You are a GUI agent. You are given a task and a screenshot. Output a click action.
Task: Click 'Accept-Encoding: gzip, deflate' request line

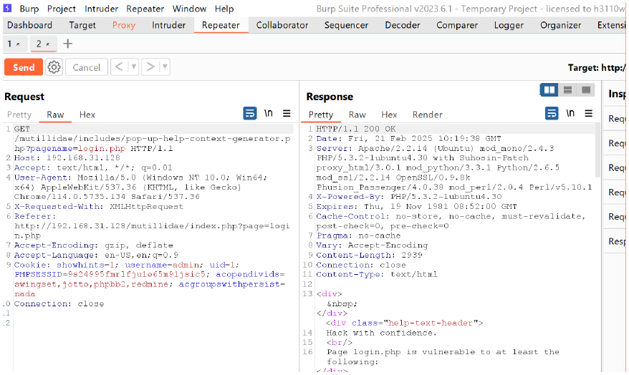click(94, 245)
